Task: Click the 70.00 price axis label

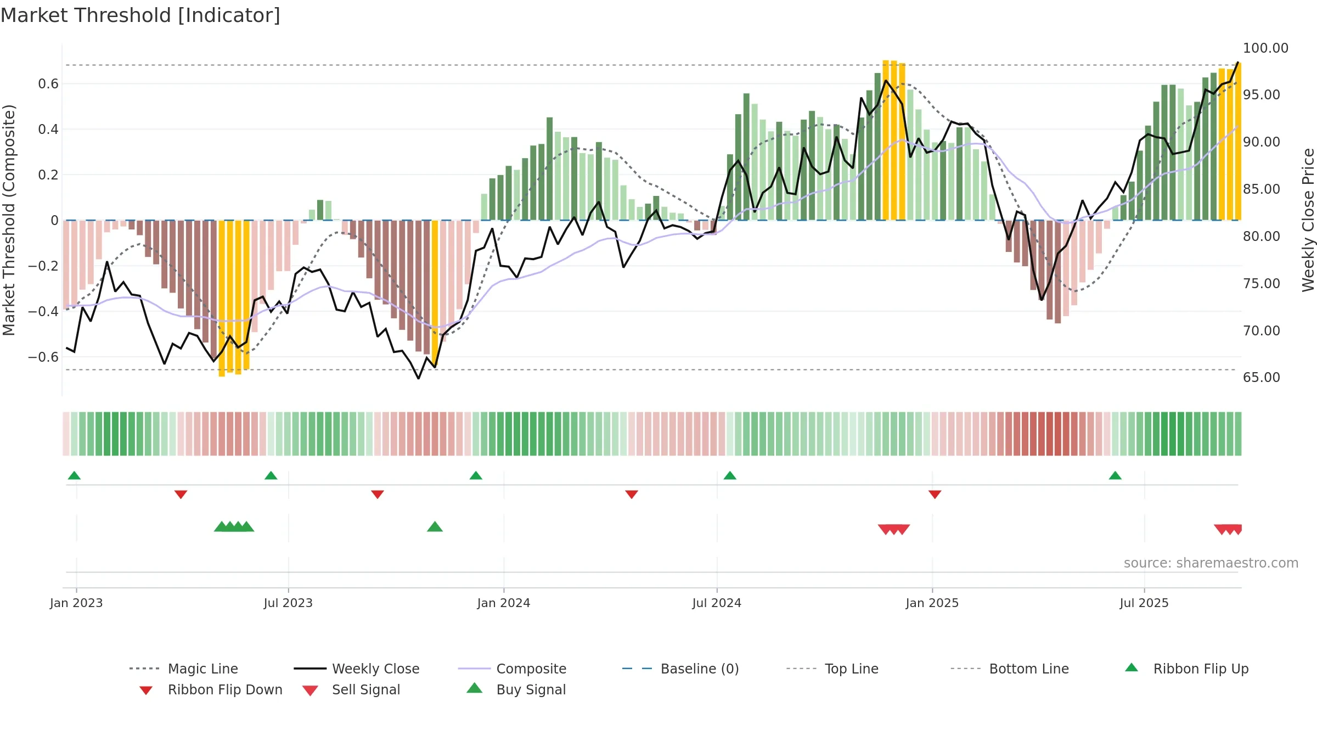Action: click(1262, 330)
